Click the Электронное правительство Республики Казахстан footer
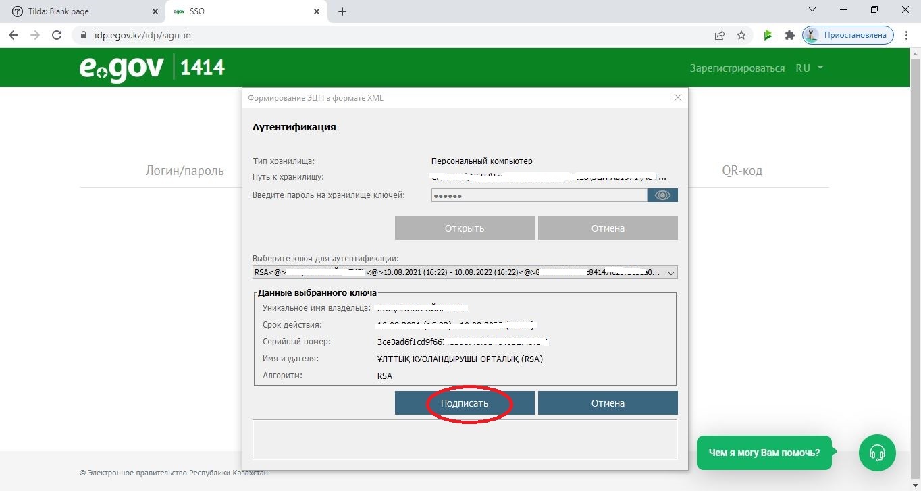Viewport: 921px width, 491px height. pos(174,473)
